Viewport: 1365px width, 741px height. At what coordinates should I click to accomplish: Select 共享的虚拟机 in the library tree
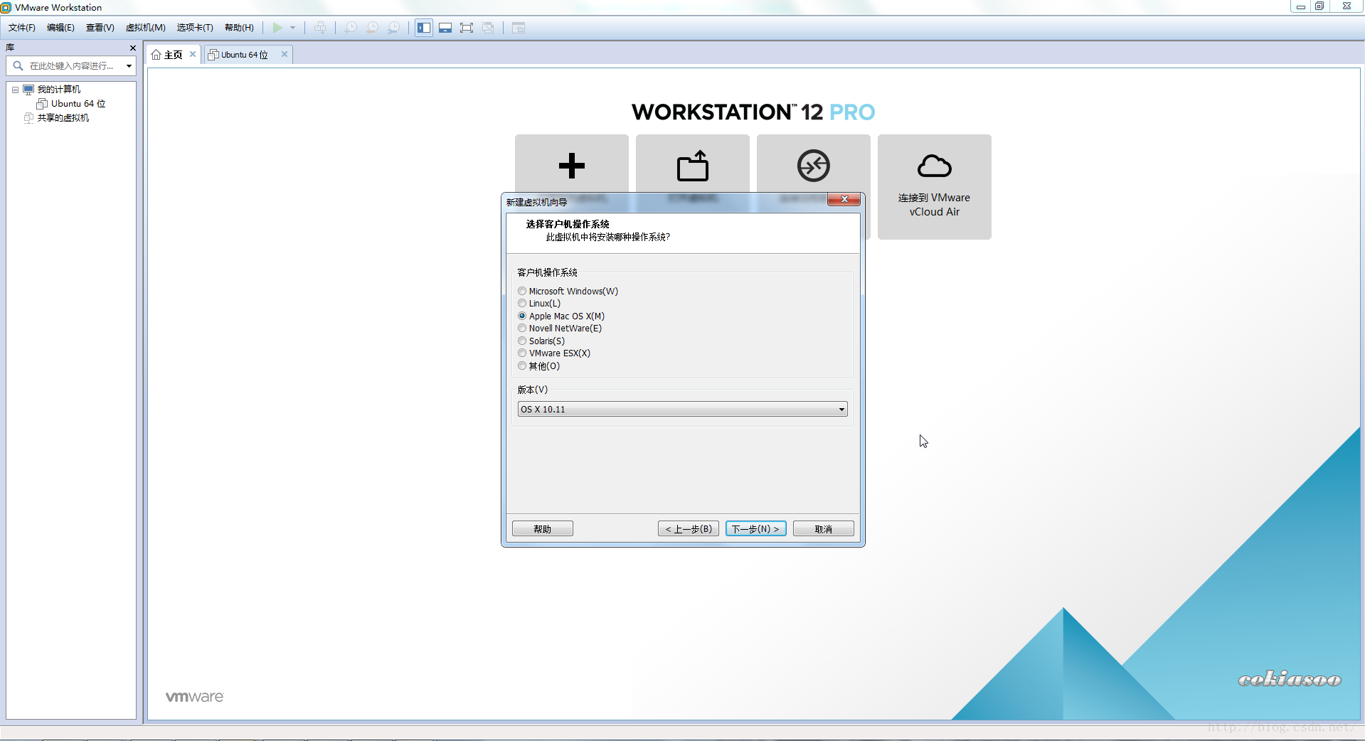tap(63, 118)
